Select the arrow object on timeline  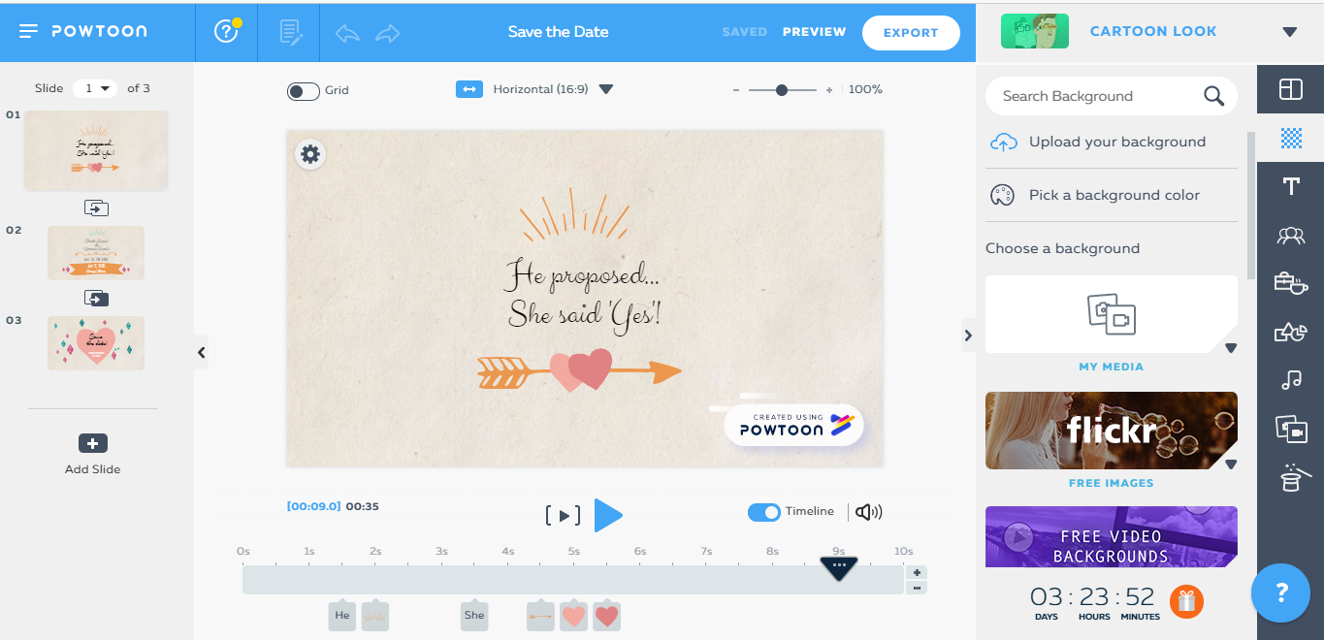tap(540, 616)
